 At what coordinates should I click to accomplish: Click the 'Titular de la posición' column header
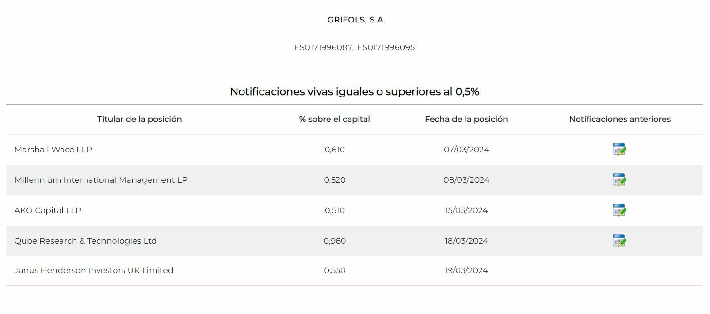139,119
